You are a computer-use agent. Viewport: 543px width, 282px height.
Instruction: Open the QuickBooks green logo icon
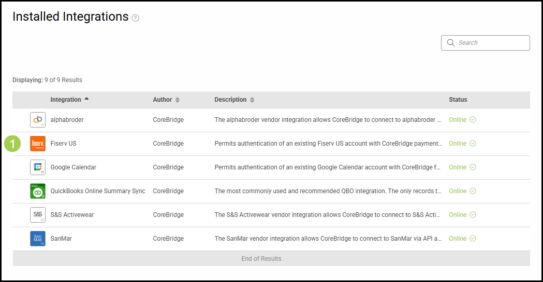tap(38, 191)
